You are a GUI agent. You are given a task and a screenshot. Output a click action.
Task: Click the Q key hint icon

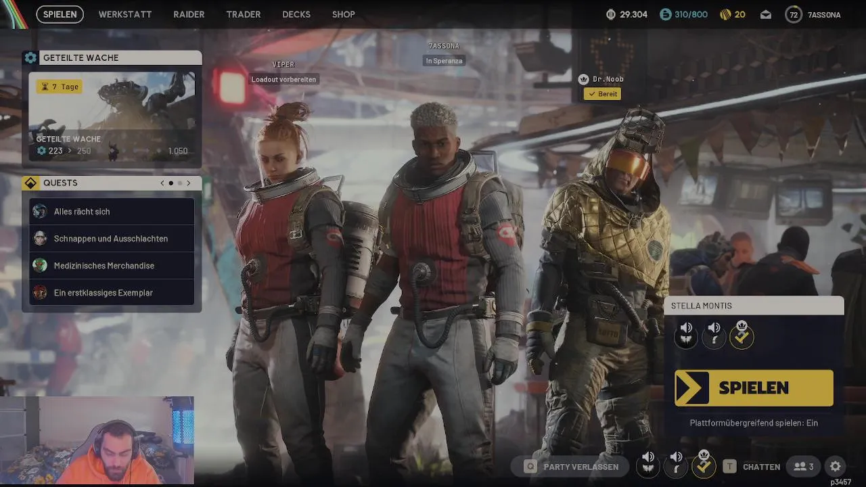(530, 467)
